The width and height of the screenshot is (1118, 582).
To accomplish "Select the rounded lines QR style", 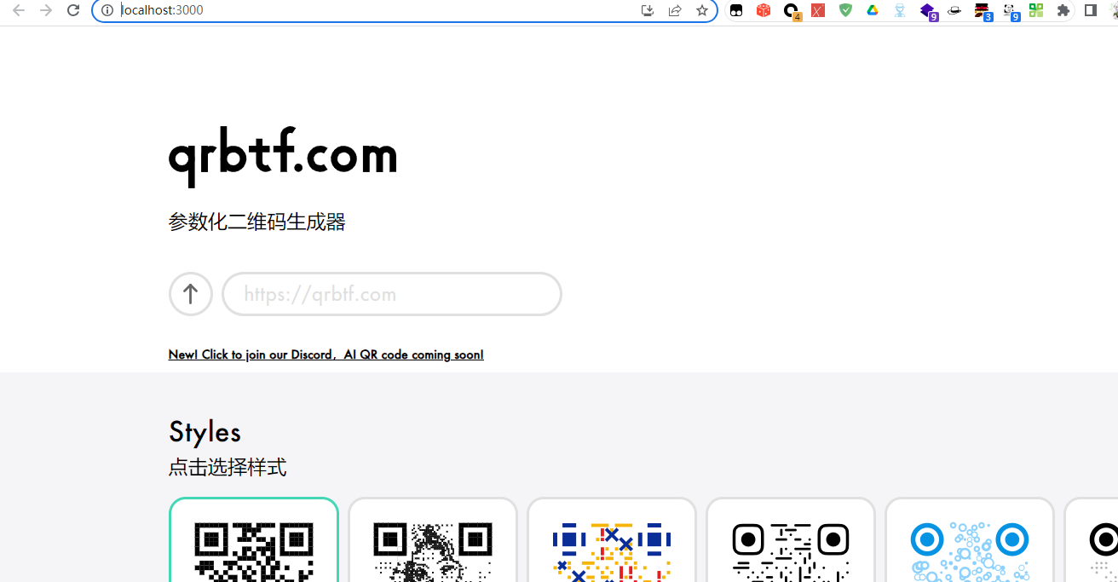I will click(x=791, y=540).
